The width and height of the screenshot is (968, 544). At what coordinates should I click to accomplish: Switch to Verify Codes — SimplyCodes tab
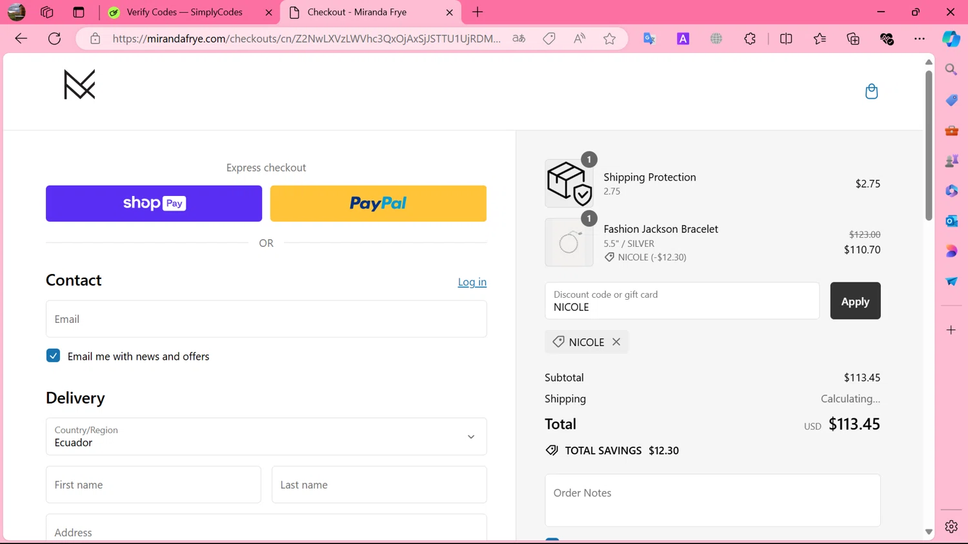coord(185,12)
